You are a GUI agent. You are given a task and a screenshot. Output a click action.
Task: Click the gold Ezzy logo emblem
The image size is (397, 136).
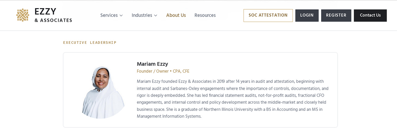23,15
